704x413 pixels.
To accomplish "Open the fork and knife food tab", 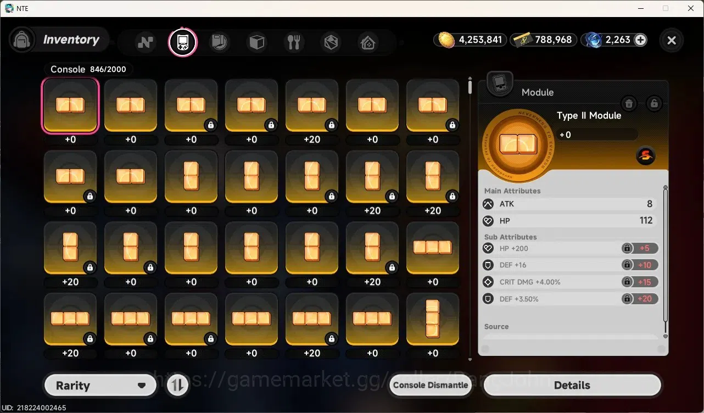I will point(294,42).
